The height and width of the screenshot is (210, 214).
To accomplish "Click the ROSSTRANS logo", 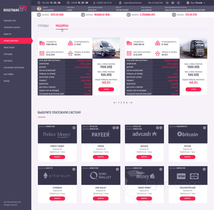I will click(x=15, y=9).
